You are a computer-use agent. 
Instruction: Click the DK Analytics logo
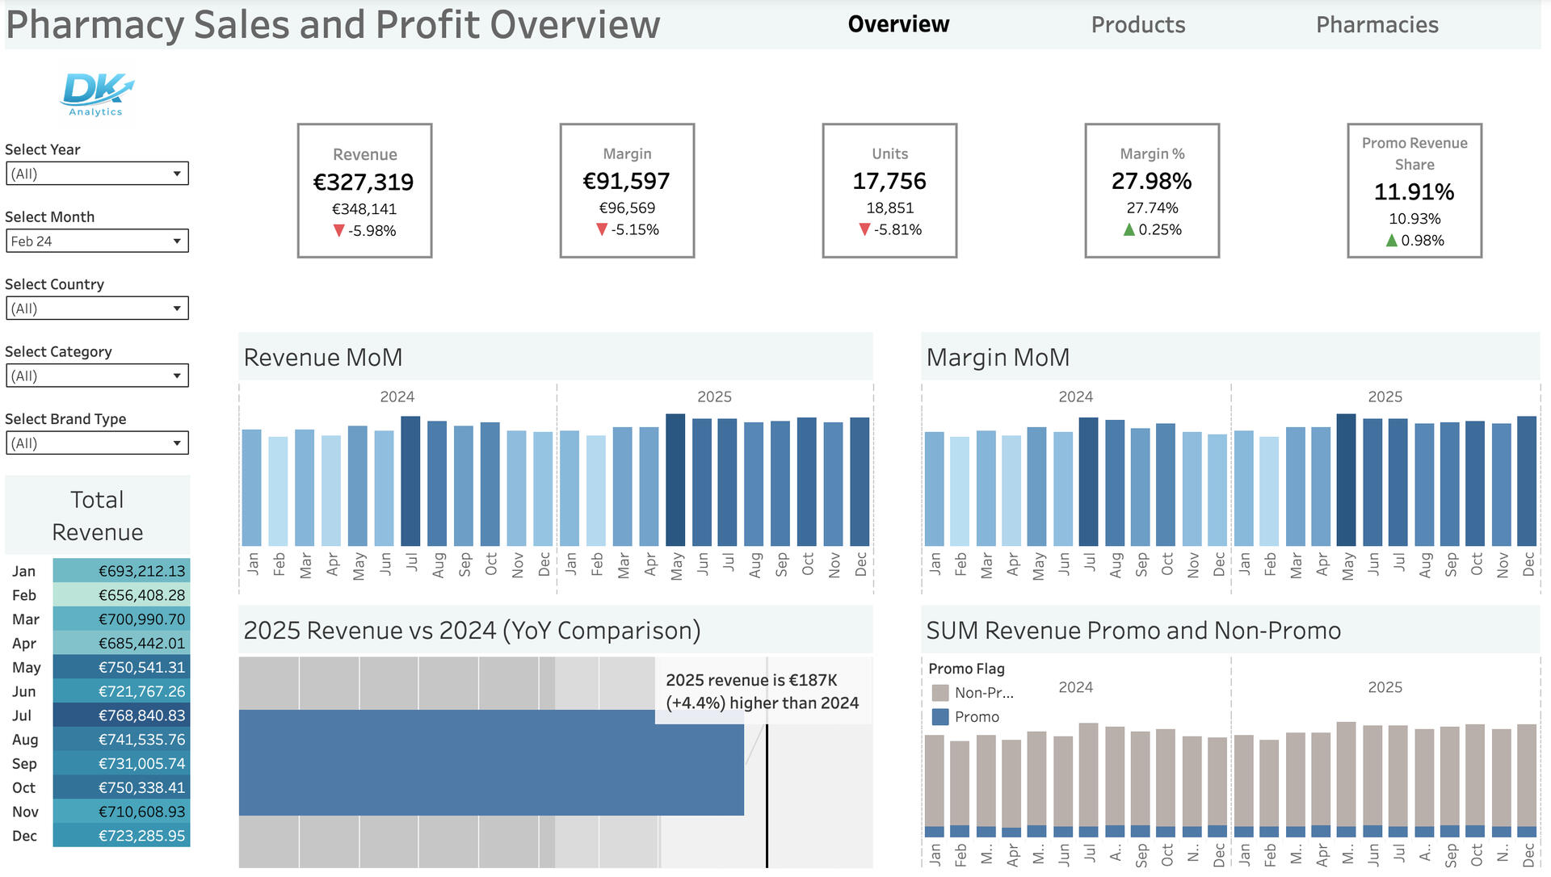[x=96, y=91]
